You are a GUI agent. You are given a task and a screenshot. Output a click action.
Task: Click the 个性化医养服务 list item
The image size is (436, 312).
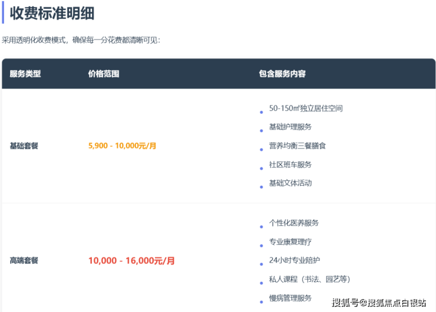[x=293, y=223]
